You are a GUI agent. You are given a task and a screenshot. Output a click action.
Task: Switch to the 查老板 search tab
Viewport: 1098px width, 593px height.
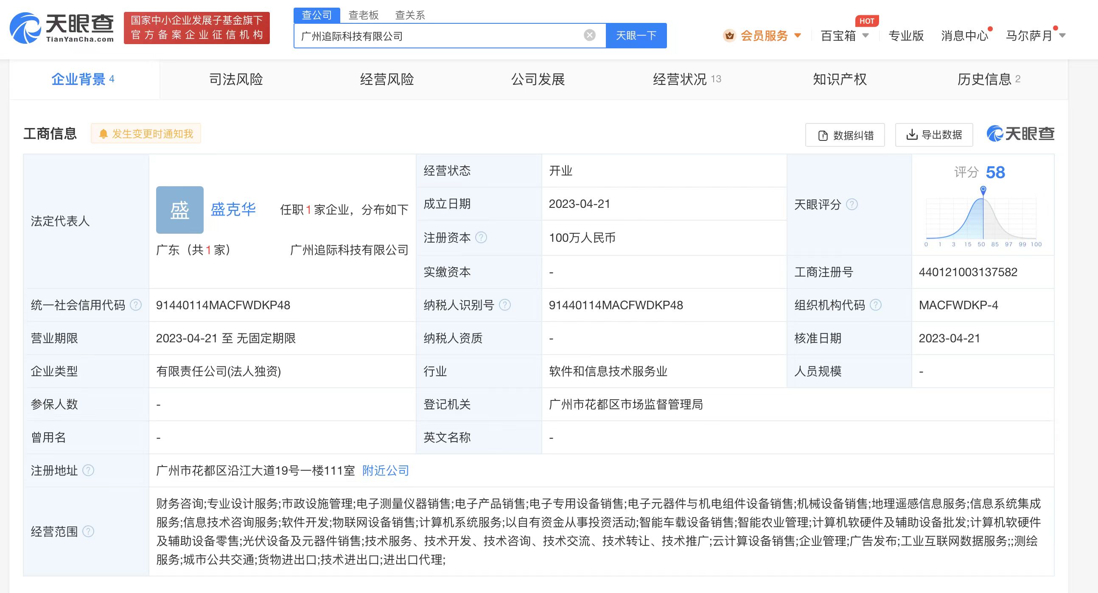(364, 15)
